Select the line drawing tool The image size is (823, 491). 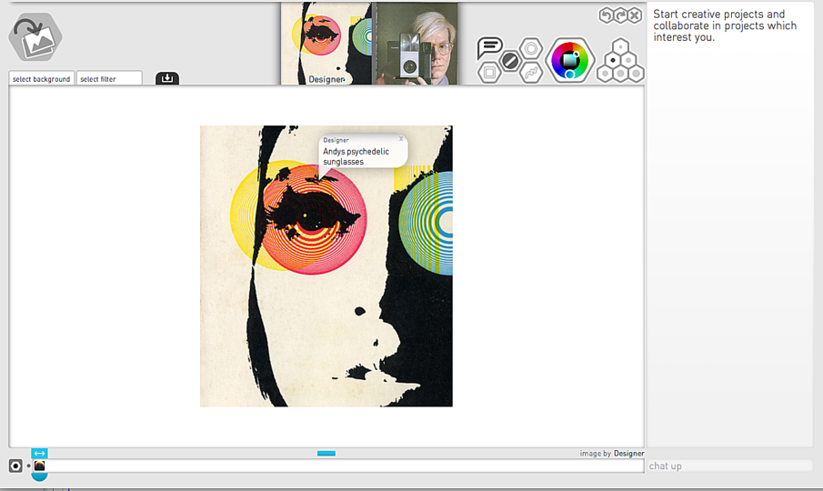click(x=509, y=61)
